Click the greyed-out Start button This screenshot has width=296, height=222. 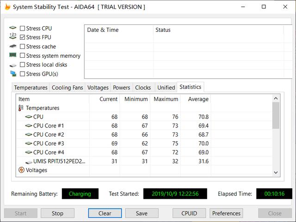click(x=20, y=213)
